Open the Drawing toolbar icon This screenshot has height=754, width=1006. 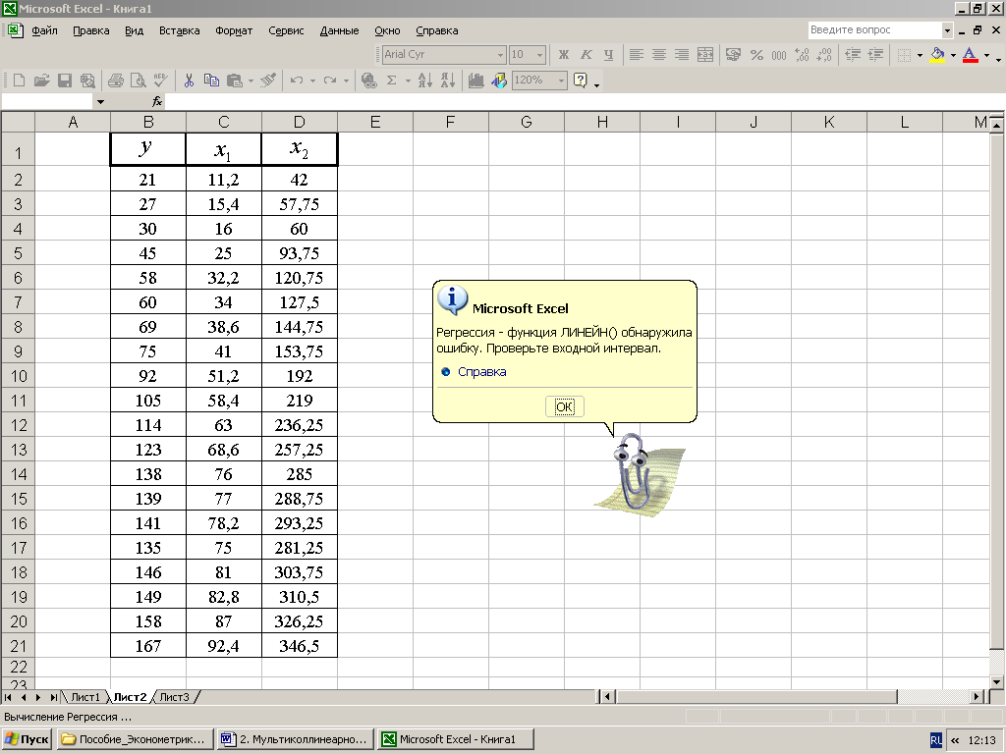498,81
